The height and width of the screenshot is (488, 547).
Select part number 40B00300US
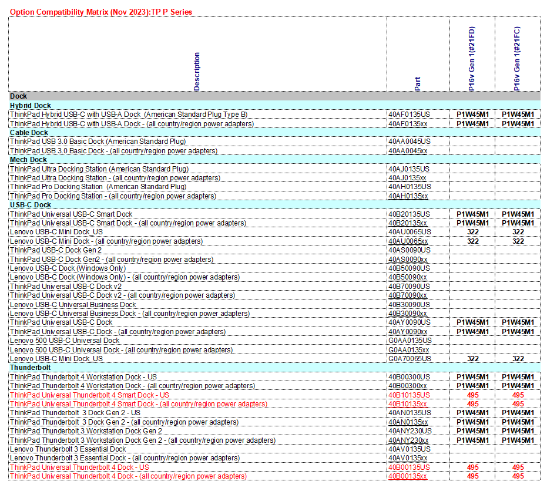click(409, 377)
